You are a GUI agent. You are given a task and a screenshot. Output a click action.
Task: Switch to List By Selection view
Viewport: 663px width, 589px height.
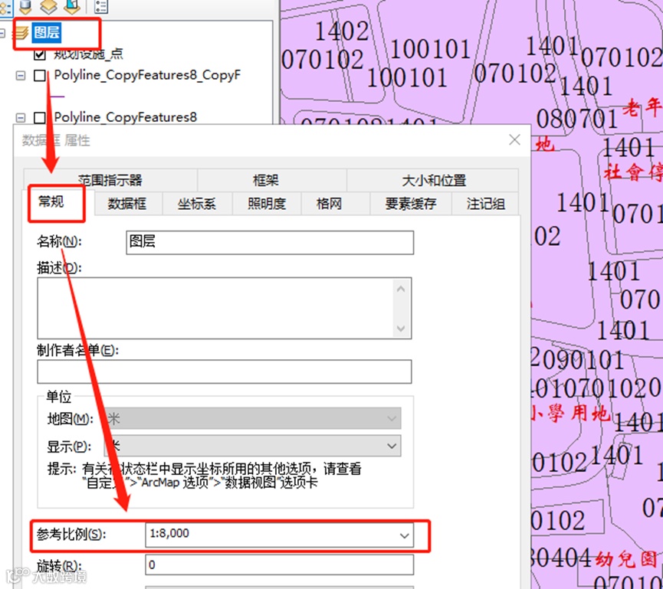pos(72,6)
